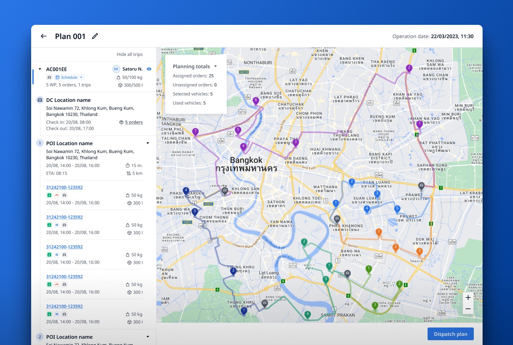Viewport: 513px width, 345px height.
Task: Select teal marker 2 by the river bend
Action: point(304,242)
